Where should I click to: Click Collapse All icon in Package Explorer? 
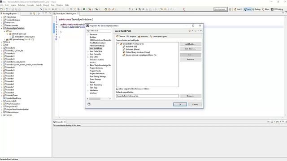31,13
